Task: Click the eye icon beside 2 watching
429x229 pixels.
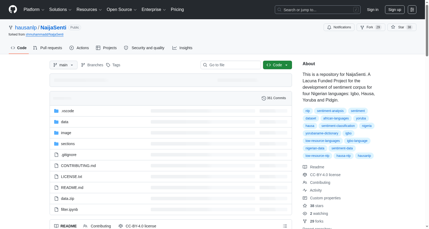Action: [305, 214]
